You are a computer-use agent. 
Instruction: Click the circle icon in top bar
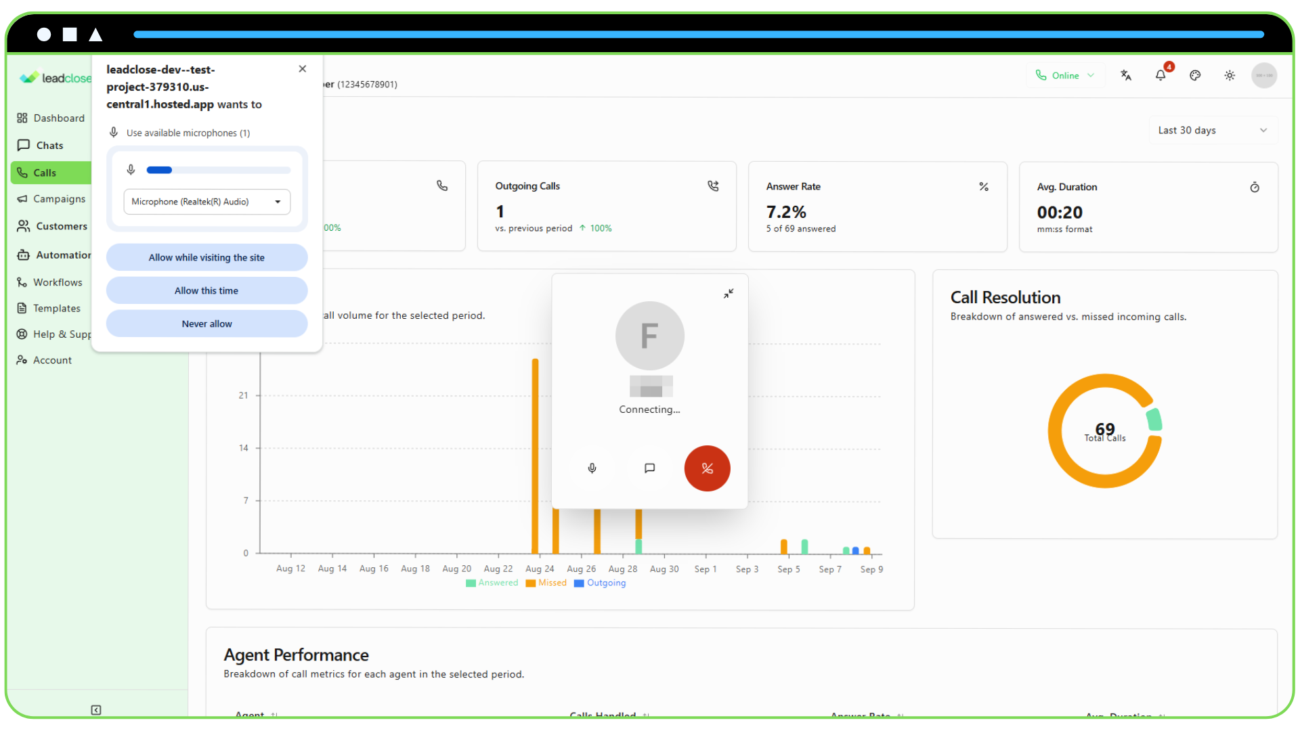(44, 35)
